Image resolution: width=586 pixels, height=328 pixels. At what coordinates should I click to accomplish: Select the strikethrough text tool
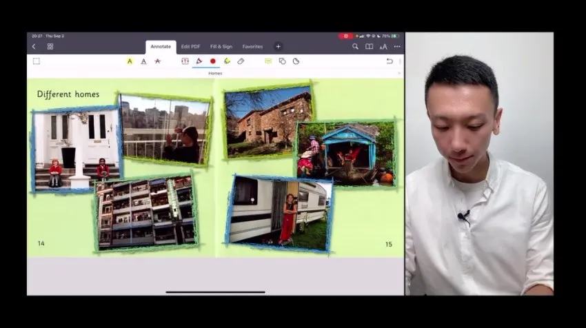pyautogui.click(x=157, y=61)
